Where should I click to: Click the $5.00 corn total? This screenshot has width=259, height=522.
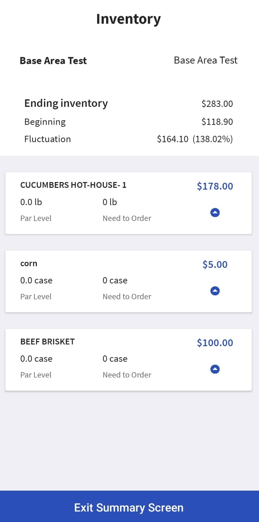(215, 264)
